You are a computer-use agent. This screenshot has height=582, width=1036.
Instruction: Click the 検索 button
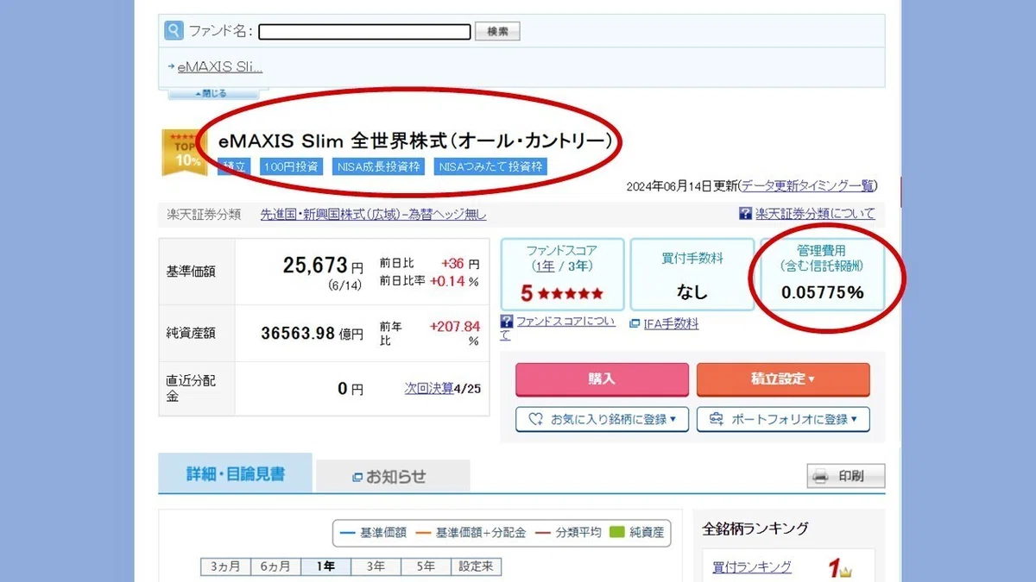(x=497, y=32)
